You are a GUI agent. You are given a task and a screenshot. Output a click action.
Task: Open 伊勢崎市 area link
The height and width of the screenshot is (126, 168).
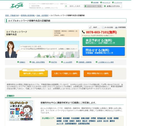[x=92, y=121]
